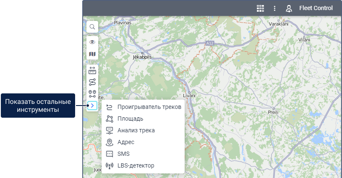Screen dimensions: 342x178
Task: Open SMS tool from menu
Action: click(123, 154)
